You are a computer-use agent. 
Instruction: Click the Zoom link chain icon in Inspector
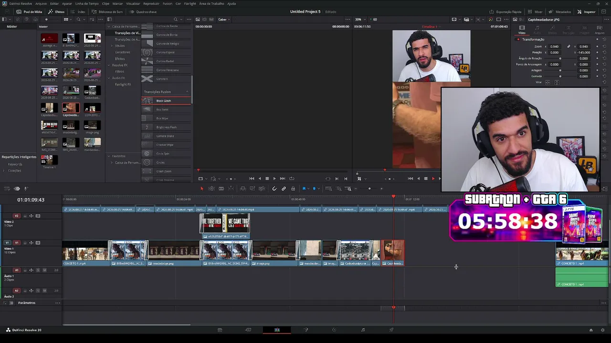pos(569,47)
